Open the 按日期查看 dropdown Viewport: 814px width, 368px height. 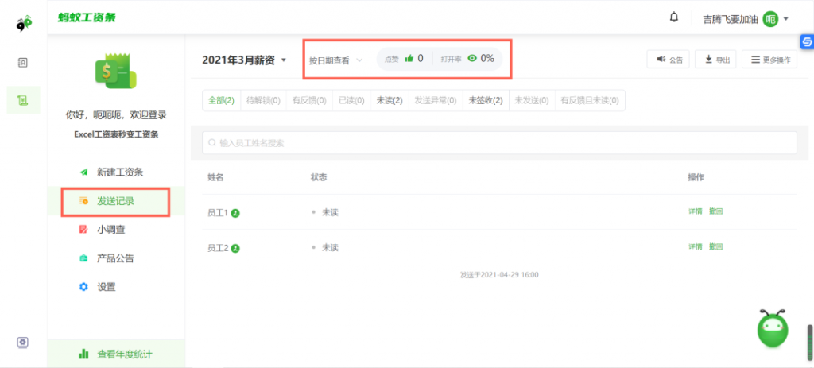coord(335,60)
